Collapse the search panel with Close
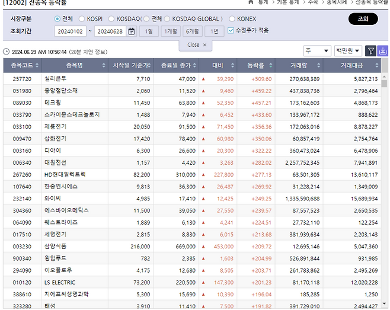 (197, 44)
